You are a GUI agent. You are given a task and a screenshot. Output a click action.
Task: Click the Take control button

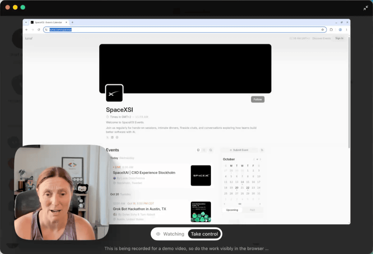click(204, 234)
